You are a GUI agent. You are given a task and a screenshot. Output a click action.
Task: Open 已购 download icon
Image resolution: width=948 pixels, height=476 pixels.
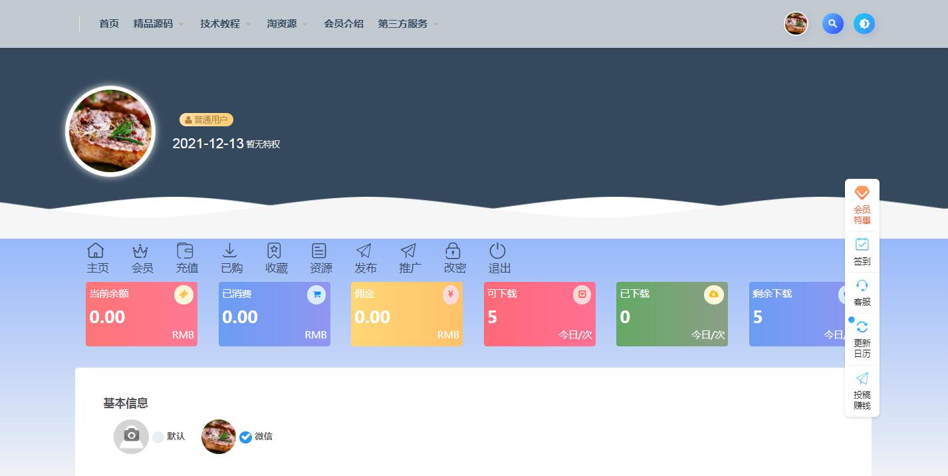click(229, 251)
